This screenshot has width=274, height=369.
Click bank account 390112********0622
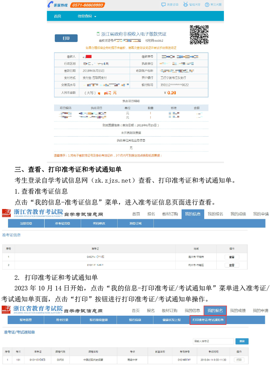point(175,85)
